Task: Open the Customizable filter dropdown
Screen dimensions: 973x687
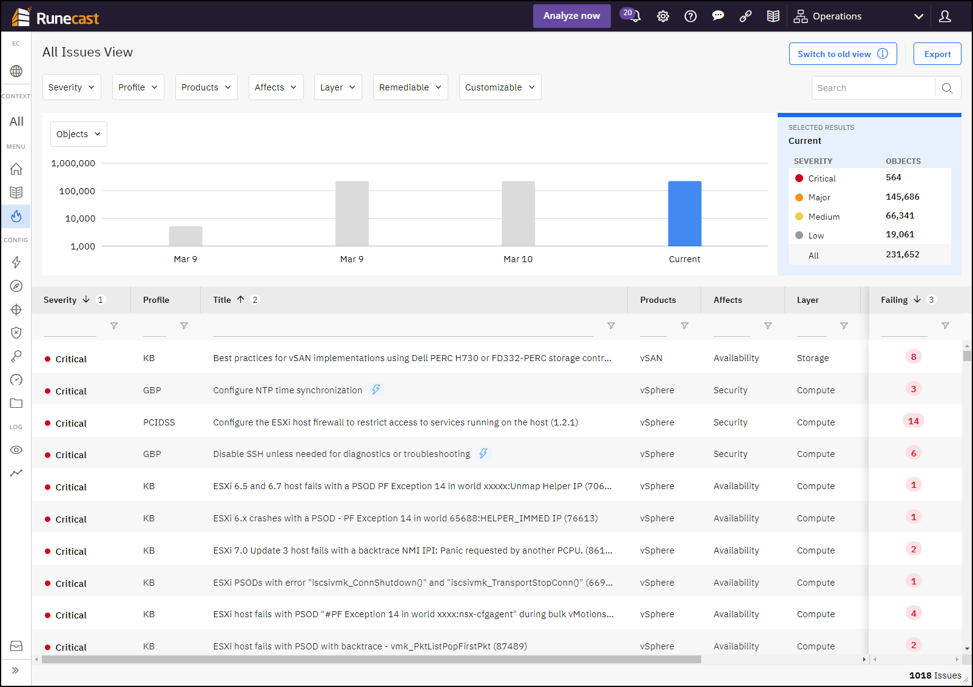Action: click(x=500, y=87)
